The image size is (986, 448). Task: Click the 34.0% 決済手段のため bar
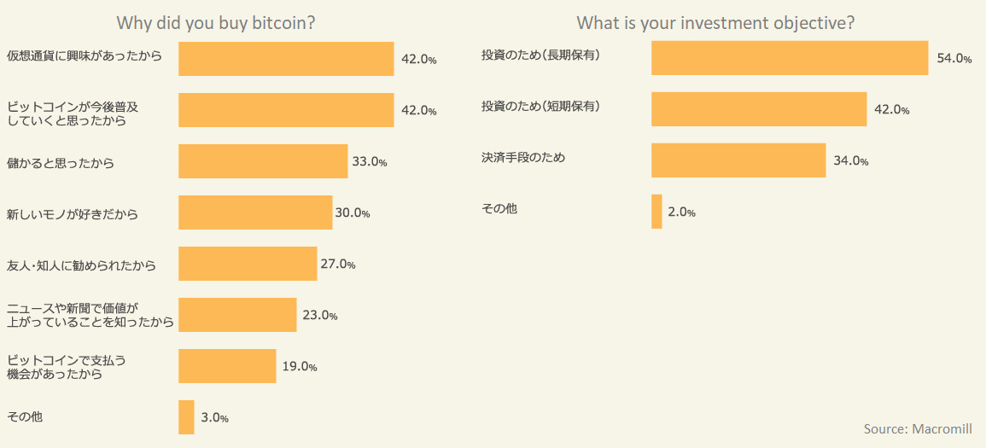(x=738, y=160)
